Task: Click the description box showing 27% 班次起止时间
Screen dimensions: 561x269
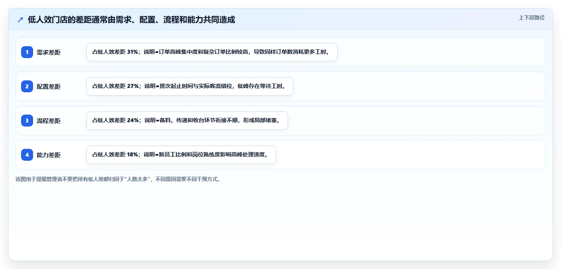Action: coord(190,86)
